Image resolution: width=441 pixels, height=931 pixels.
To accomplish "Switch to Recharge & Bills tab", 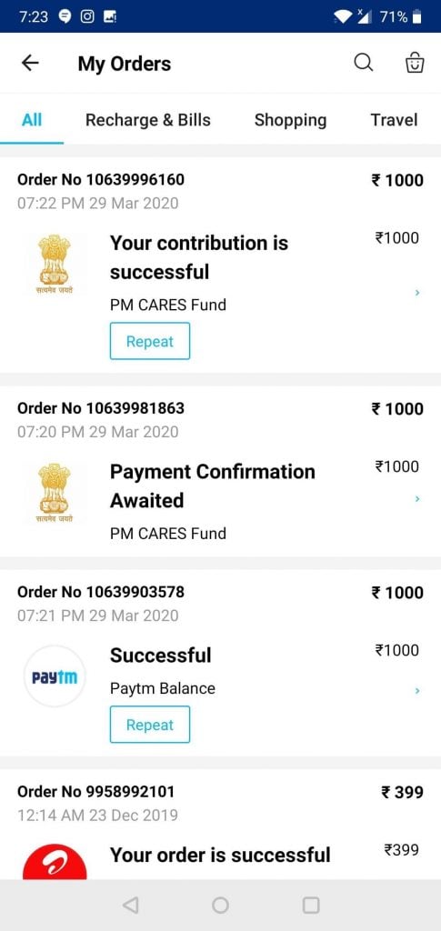I will [148, 120].
